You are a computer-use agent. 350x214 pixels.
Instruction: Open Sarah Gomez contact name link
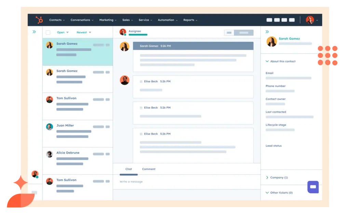coord(289,39)
